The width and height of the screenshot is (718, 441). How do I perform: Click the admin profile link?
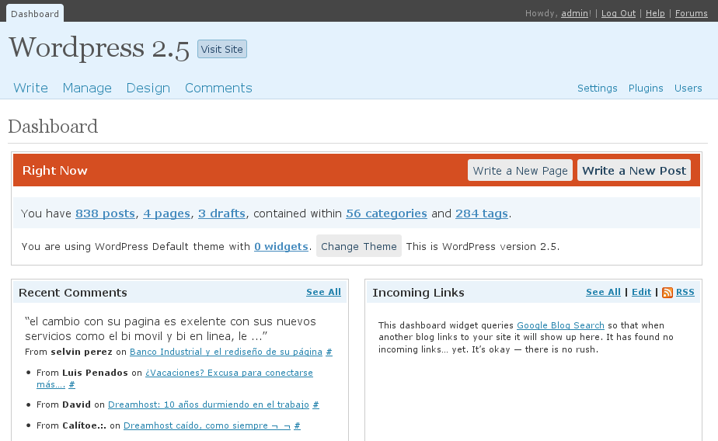tap(575, 13)
